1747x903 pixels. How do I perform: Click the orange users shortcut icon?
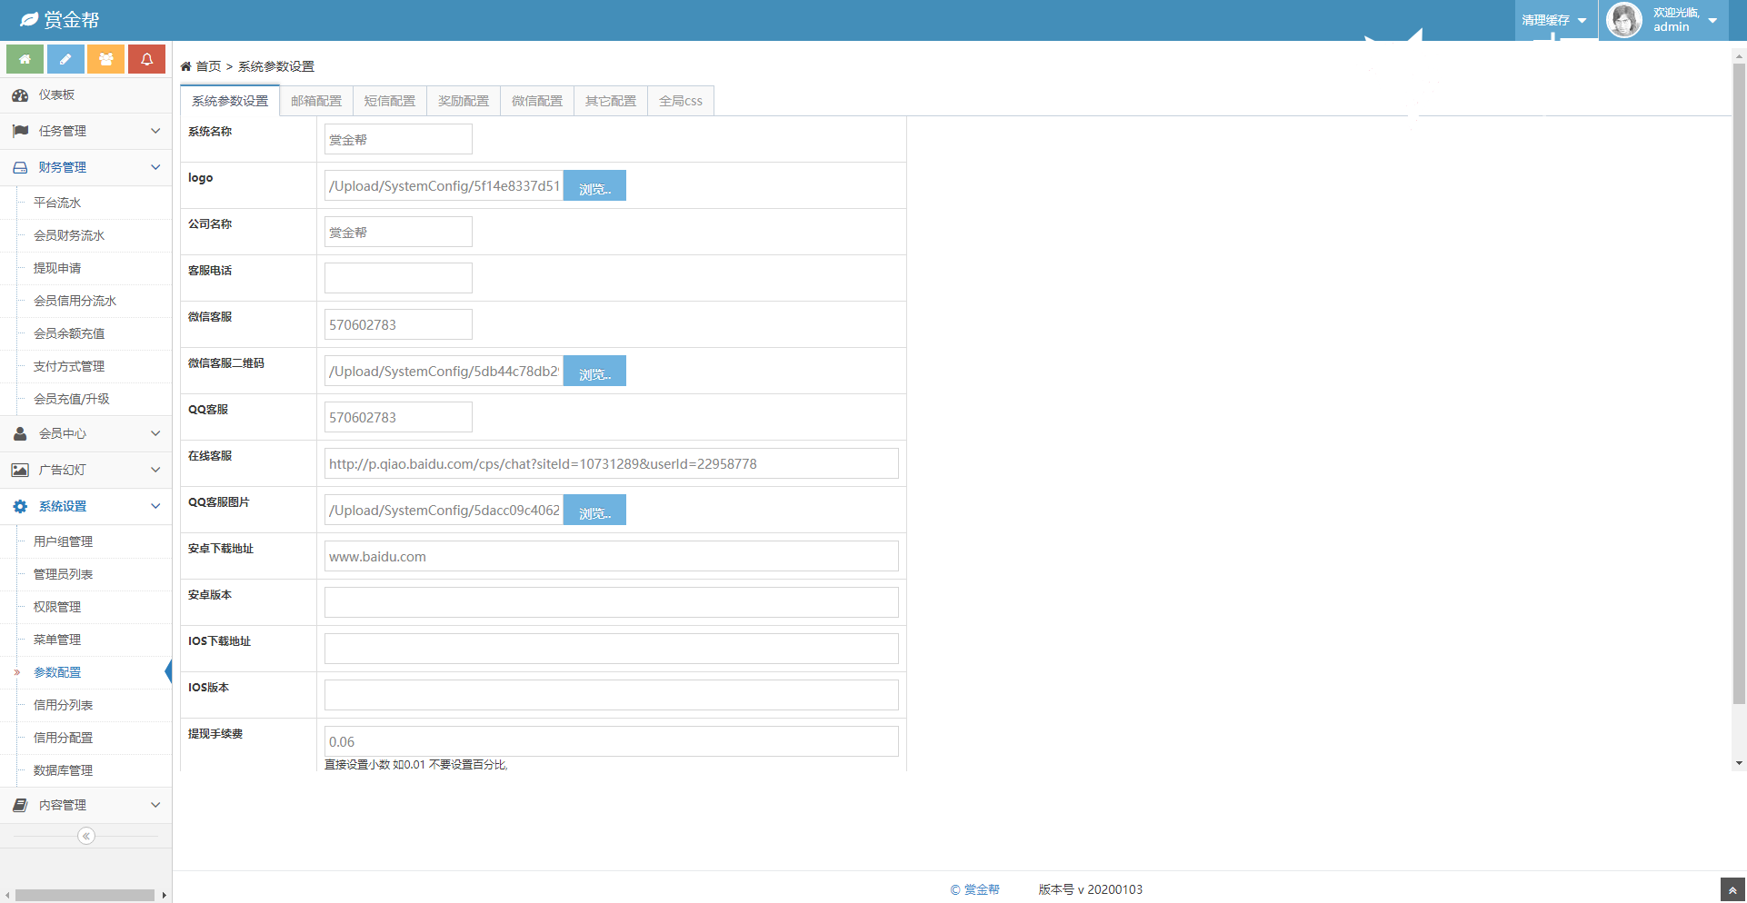click(x=106, y=59)
